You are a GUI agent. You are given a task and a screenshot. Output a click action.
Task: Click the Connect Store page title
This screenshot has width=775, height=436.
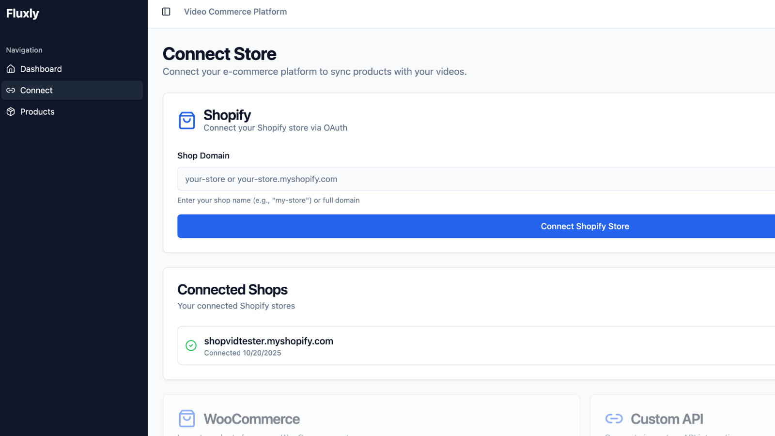(x=219, y=54)
